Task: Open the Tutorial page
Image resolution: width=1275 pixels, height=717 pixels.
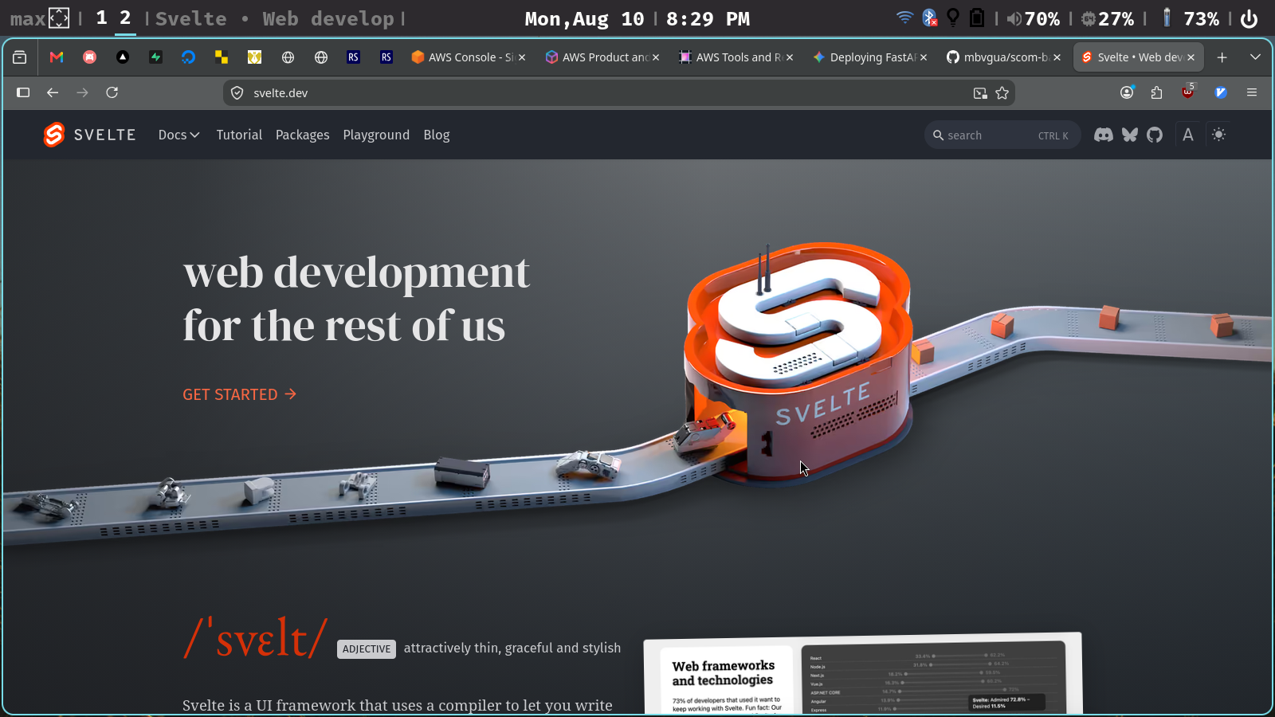Action: tap(239, 135)
